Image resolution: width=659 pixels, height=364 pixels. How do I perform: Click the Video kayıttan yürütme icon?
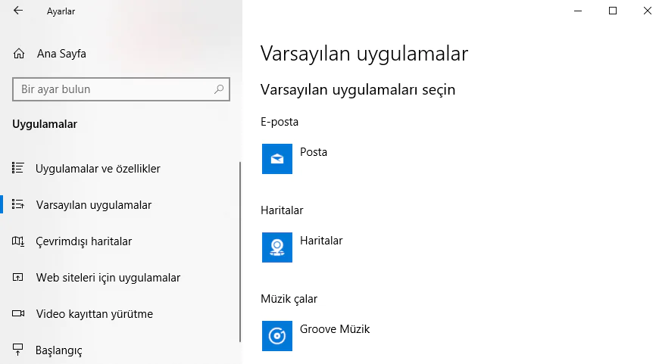(x=20, y=314)
